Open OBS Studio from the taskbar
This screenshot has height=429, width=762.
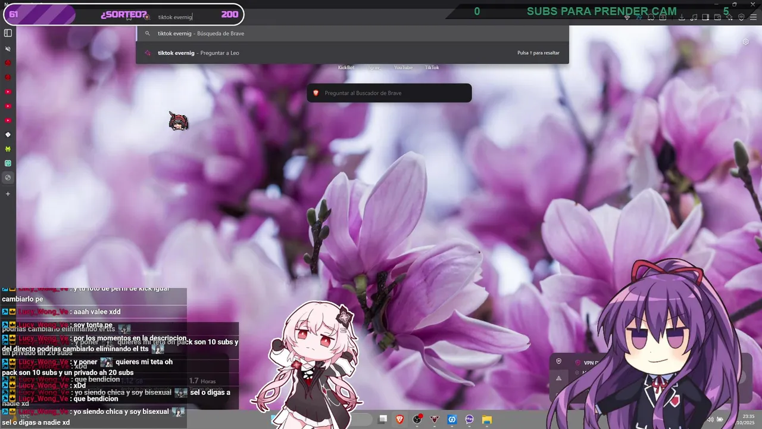tap(417, 419)
